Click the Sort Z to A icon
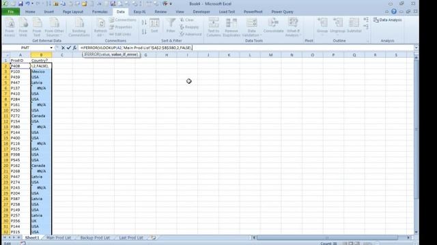437x245 pixels. [x=144, y=32]
